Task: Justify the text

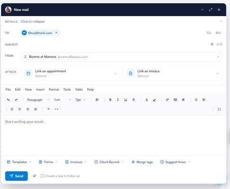Action: pos(35,109)
